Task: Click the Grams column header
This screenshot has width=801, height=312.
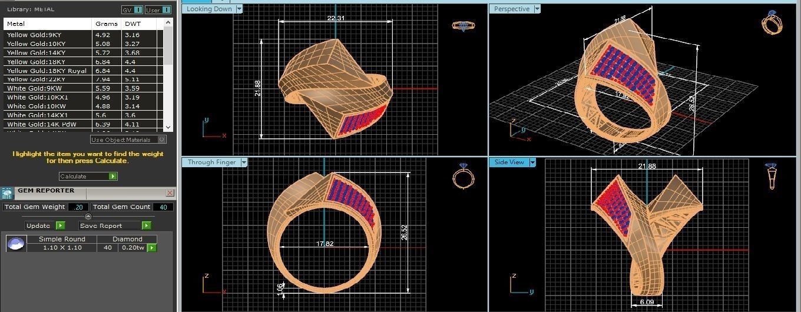Action: 107,24
